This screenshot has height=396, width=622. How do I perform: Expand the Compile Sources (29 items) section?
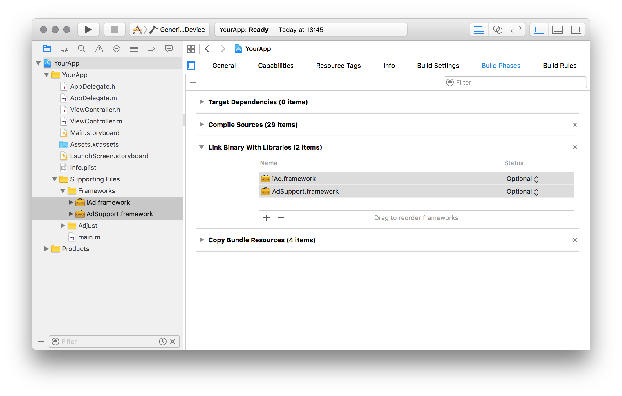pyautogui.click(x=201, y=125)
